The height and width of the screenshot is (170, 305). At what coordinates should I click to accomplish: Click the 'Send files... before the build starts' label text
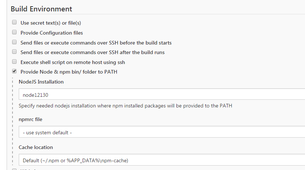coord(96,43)
